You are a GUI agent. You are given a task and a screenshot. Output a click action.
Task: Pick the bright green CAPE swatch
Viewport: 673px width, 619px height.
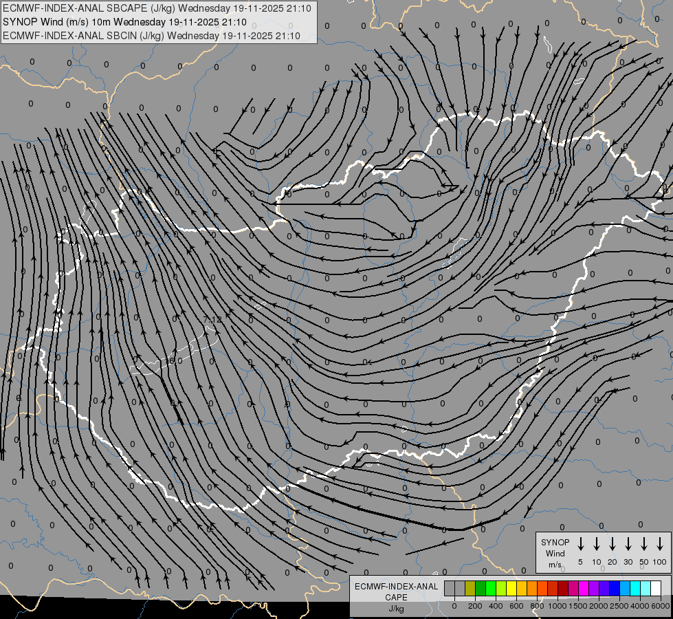pyautogui.click(x=491, y=588)
